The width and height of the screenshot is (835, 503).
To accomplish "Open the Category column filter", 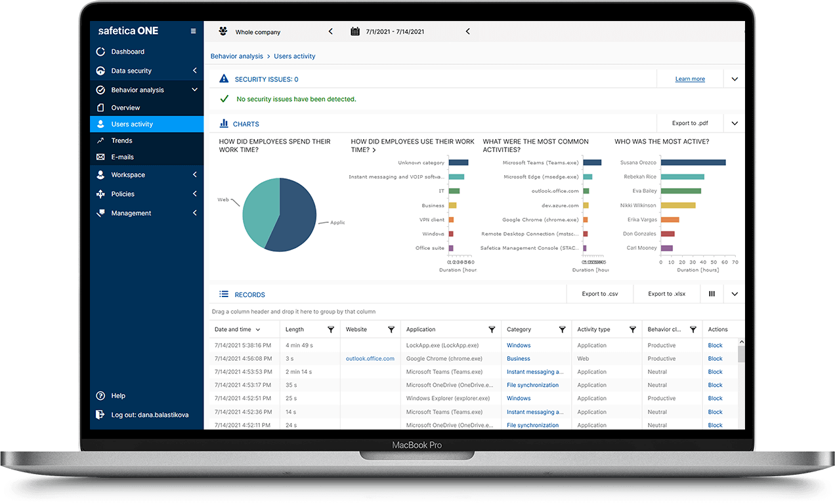I will click(x=562, y=329).
